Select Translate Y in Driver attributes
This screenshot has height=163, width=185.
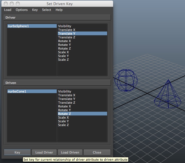[x=82, y=34]
